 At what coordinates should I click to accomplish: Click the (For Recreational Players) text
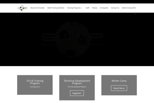click(77, 87)
